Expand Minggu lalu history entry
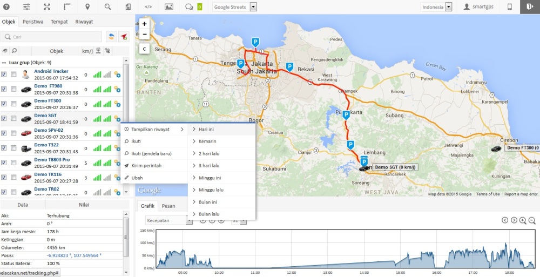540x277 pixels. (222, 190)
